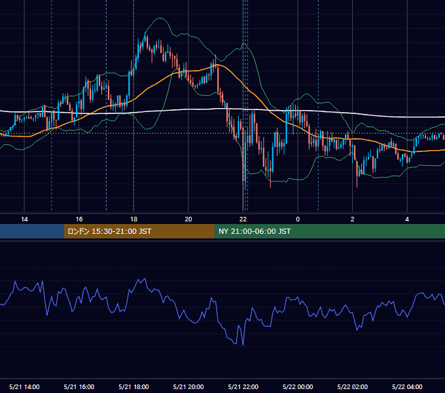
Task: Click the 18 hour axis label
Action: click(133, 219)
